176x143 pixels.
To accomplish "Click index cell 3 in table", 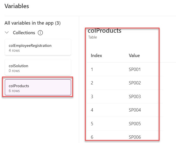I will (92, 97).
